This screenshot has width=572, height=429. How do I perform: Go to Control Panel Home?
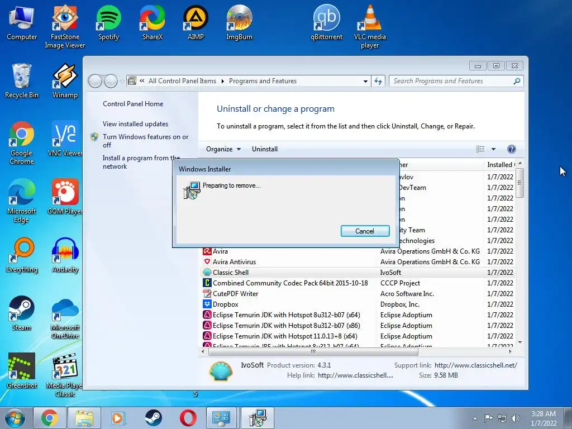click(133, 103)
